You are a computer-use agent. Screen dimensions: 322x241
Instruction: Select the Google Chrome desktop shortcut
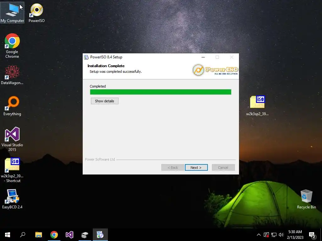coord(12,46)
